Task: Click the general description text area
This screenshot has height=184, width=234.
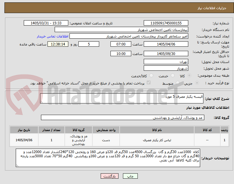Action: [x=122, y=98]
